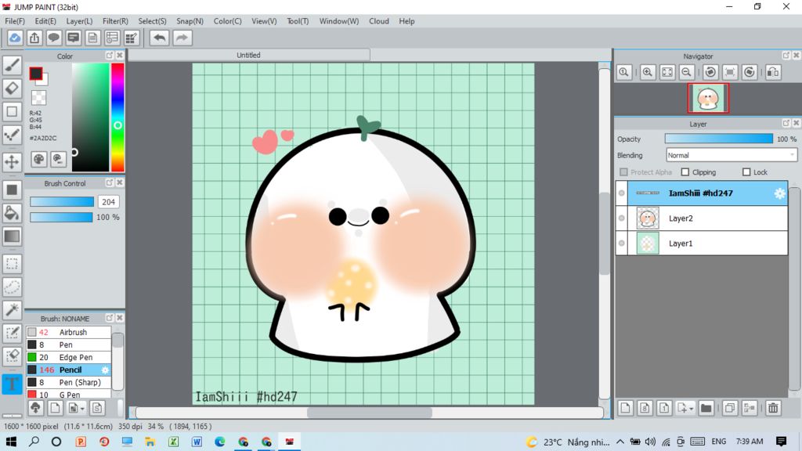Choose the Airbrush brush
Image resolution: width=802 pixels, height=451 pixels.
pyautogui.click(x=69, y=332)
